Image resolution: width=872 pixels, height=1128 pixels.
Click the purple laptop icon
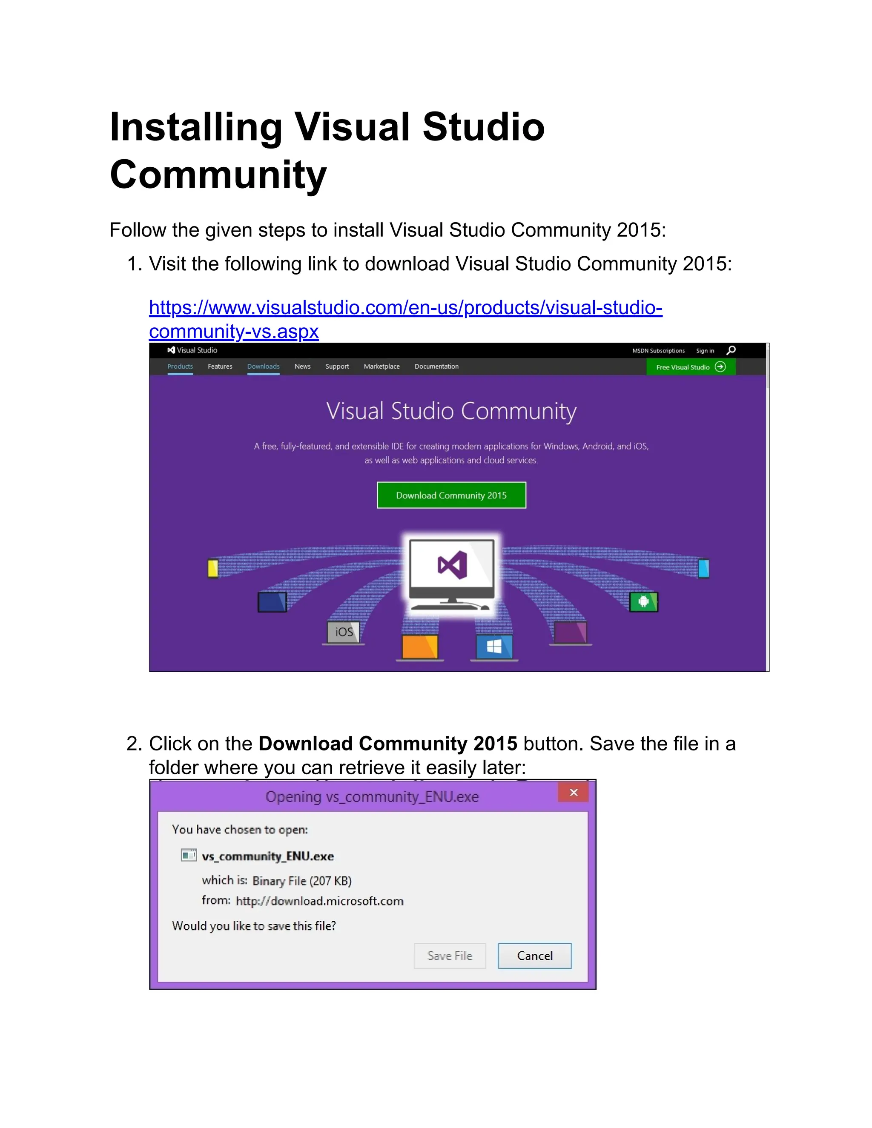click(x=570, y=633)
